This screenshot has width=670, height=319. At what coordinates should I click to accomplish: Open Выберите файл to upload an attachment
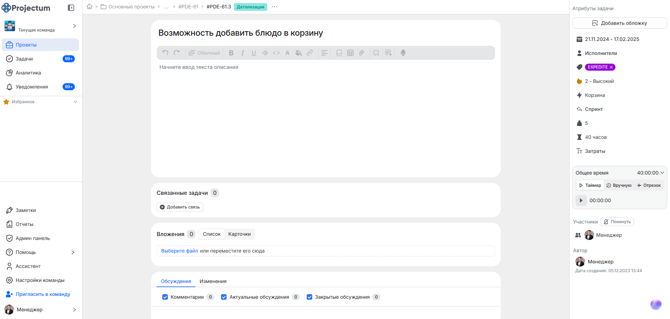point(179,251)
